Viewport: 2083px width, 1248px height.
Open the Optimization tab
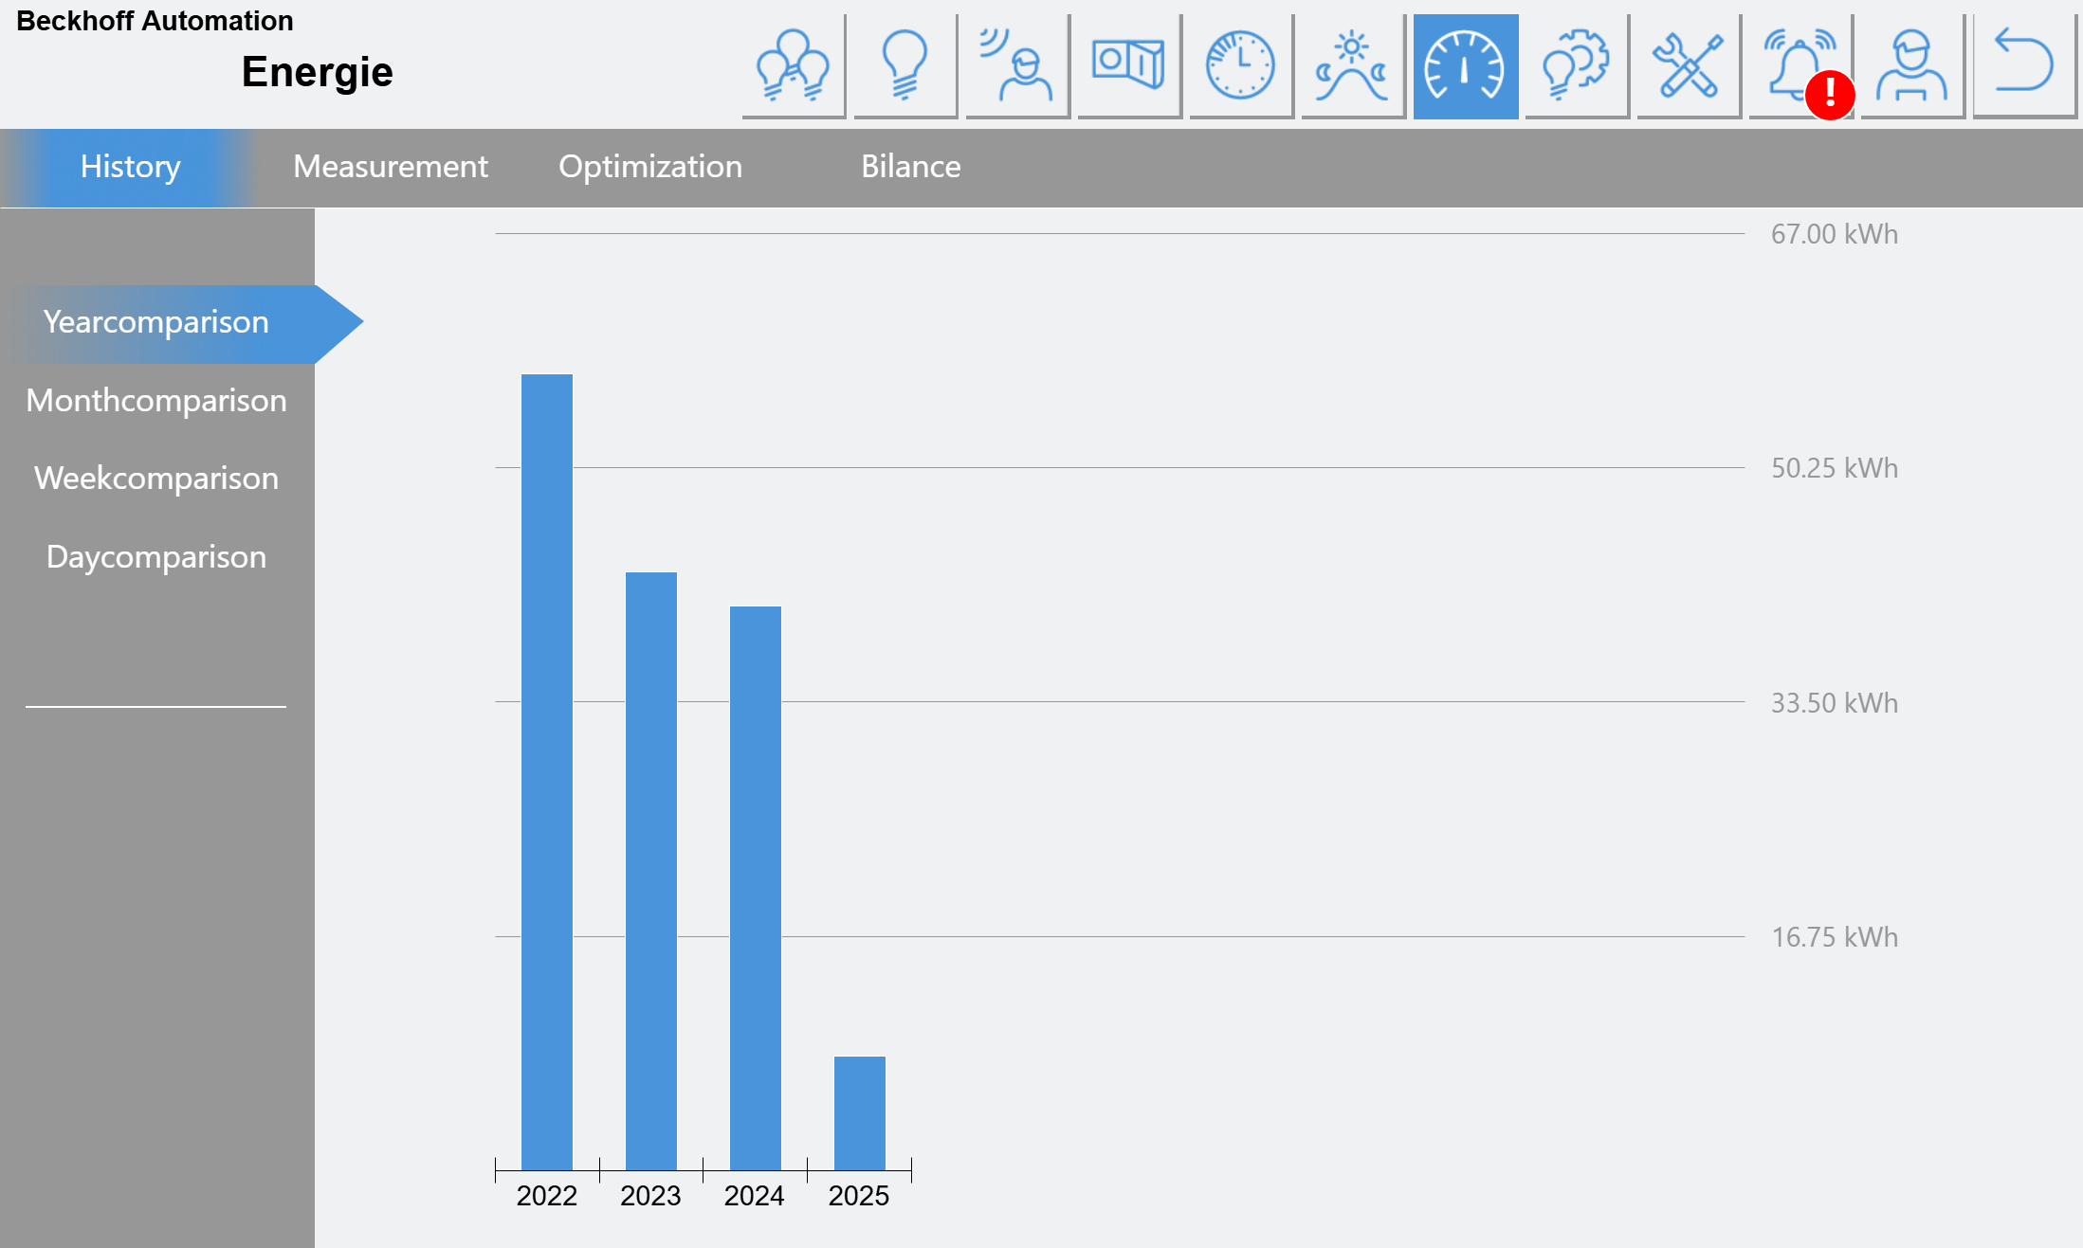(650, 168)
